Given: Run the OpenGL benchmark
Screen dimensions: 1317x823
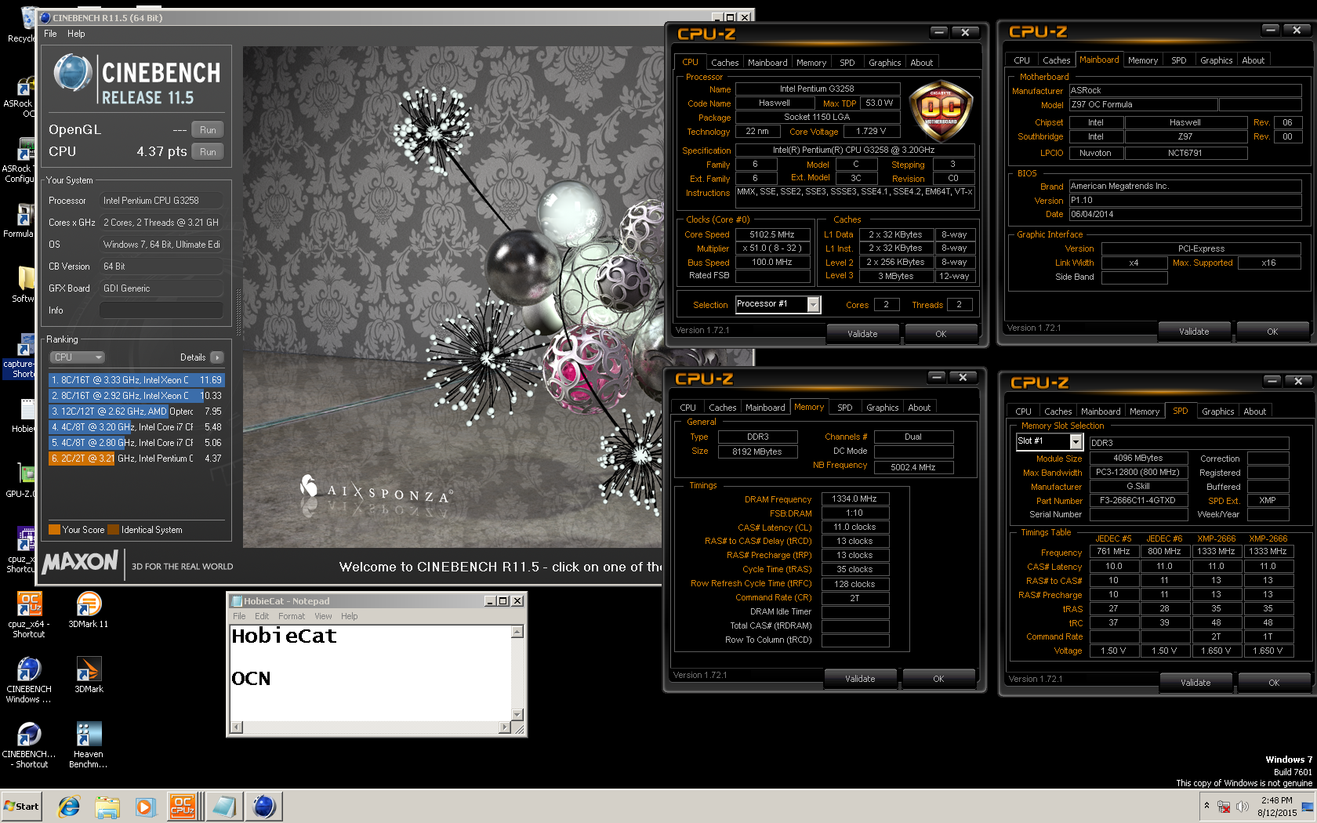Looking at the screenshot, I should [208, 130].
